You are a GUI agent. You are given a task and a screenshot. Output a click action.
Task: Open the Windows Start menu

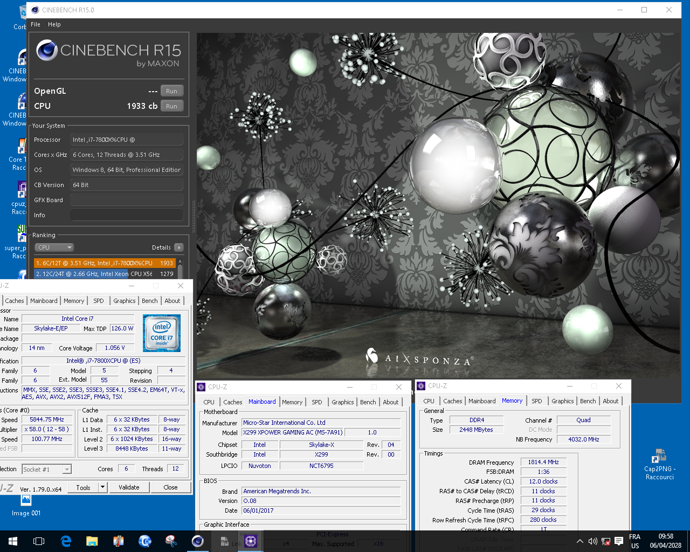pos(13,541)
